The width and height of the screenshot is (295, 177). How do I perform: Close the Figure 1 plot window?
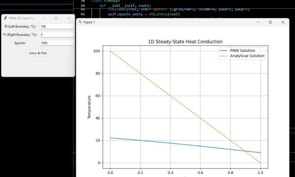283,22
